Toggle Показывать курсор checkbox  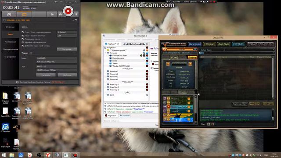(22, 39)
